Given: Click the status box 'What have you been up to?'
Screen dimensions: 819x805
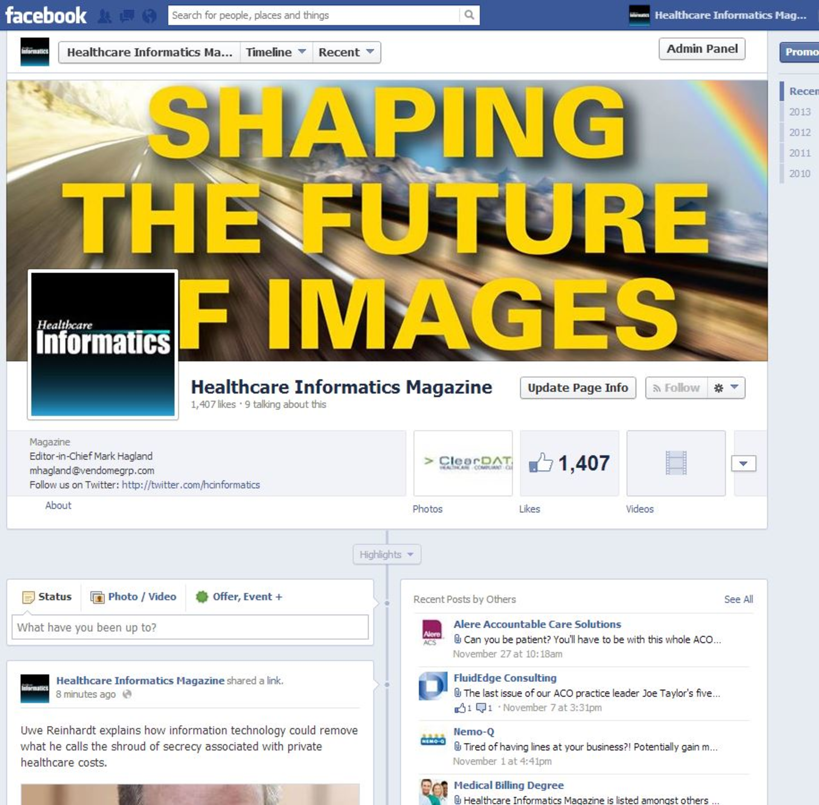Looking at the screenshot, I should 192,627.
